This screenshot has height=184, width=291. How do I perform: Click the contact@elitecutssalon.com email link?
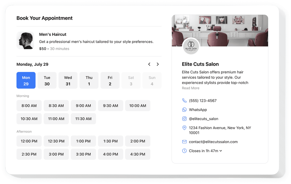pyautogui.click(x=213, y=142)
